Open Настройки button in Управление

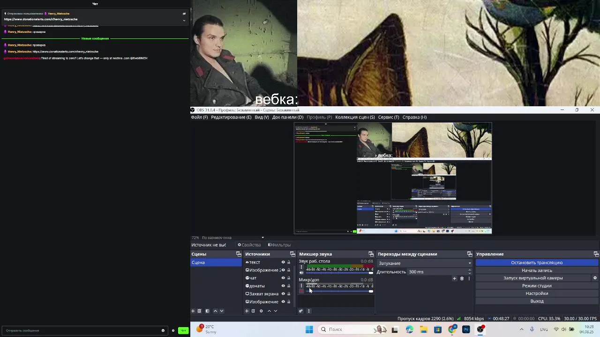click(537, 293)
